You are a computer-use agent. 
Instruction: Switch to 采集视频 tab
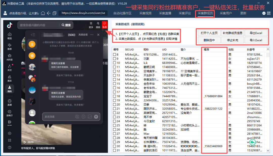pos(145,13)
